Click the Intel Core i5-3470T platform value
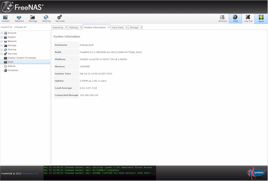The image size is (268, 181). tap(103, 59)
